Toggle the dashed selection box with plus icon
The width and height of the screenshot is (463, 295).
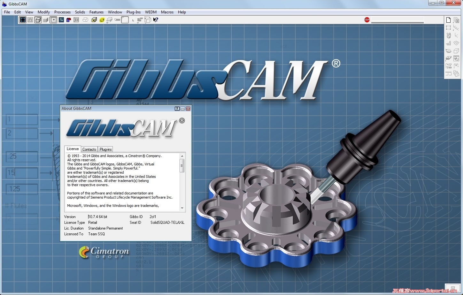coord(53,20)
